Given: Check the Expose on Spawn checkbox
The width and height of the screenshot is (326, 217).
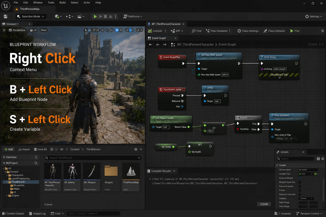Looking at the screenshot, I should 300,186.
